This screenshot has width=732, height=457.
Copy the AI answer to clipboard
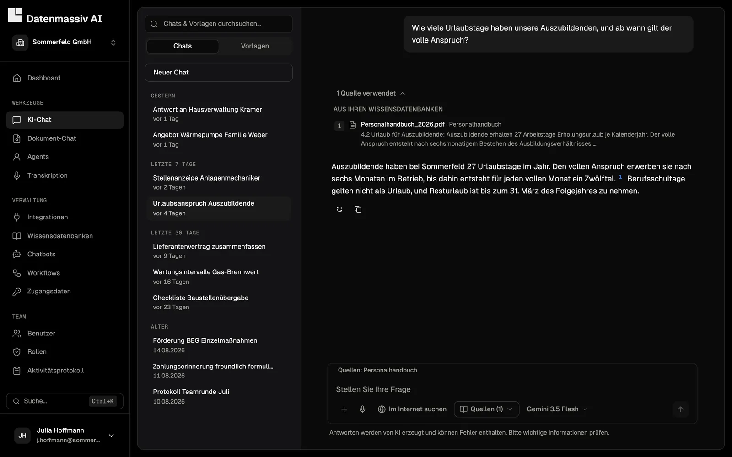coord(358,209)
